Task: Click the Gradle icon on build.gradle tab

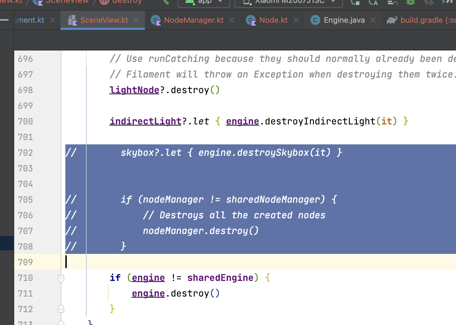Action: (x=391, y=20)
